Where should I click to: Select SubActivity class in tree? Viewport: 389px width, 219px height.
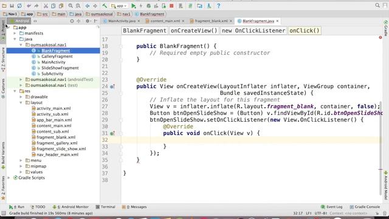click(x=52, y=74)
